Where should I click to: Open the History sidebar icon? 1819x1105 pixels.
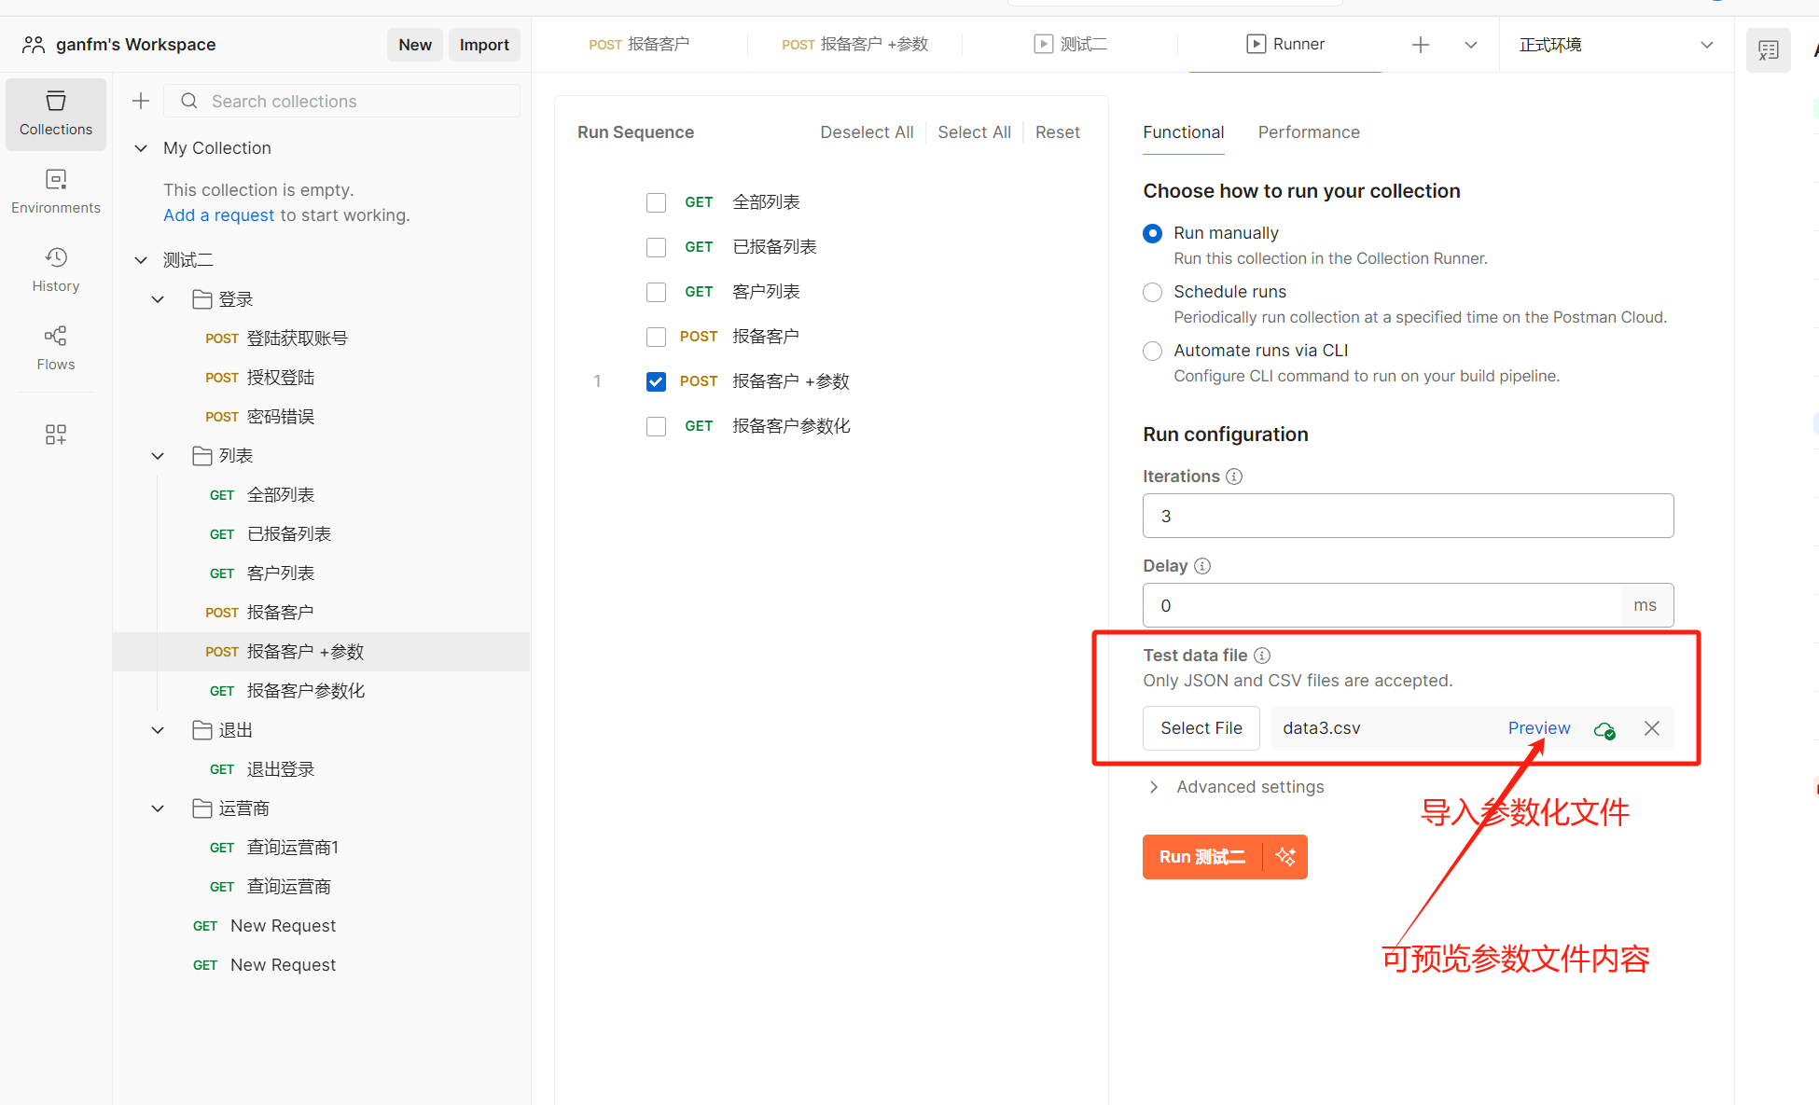(56, 269)
